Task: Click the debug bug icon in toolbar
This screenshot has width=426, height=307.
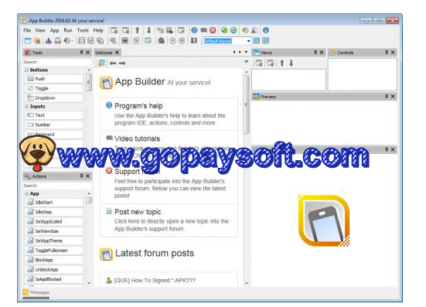Action: (162, 41)
